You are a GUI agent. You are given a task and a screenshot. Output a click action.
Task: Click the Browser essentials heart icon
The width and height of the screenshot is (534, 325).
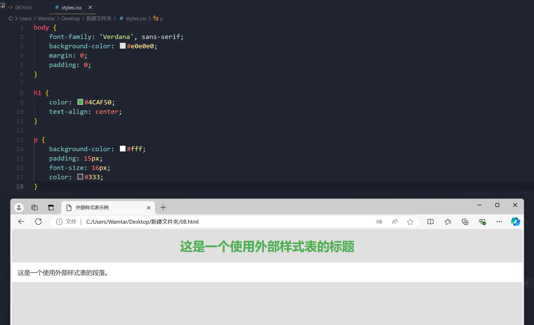coord(482,222)
